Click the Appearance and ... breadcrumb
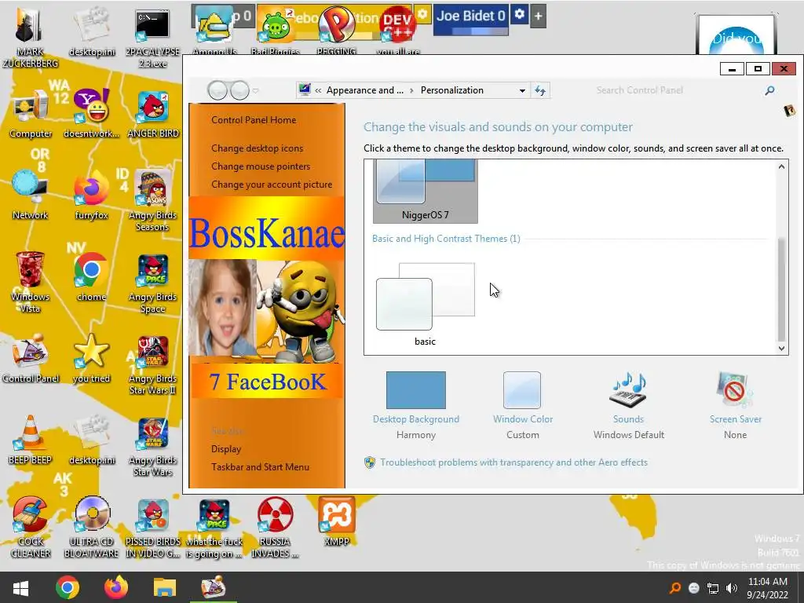Image resolution: width=804 pixels, height=603 pixels. coord(364,90)
